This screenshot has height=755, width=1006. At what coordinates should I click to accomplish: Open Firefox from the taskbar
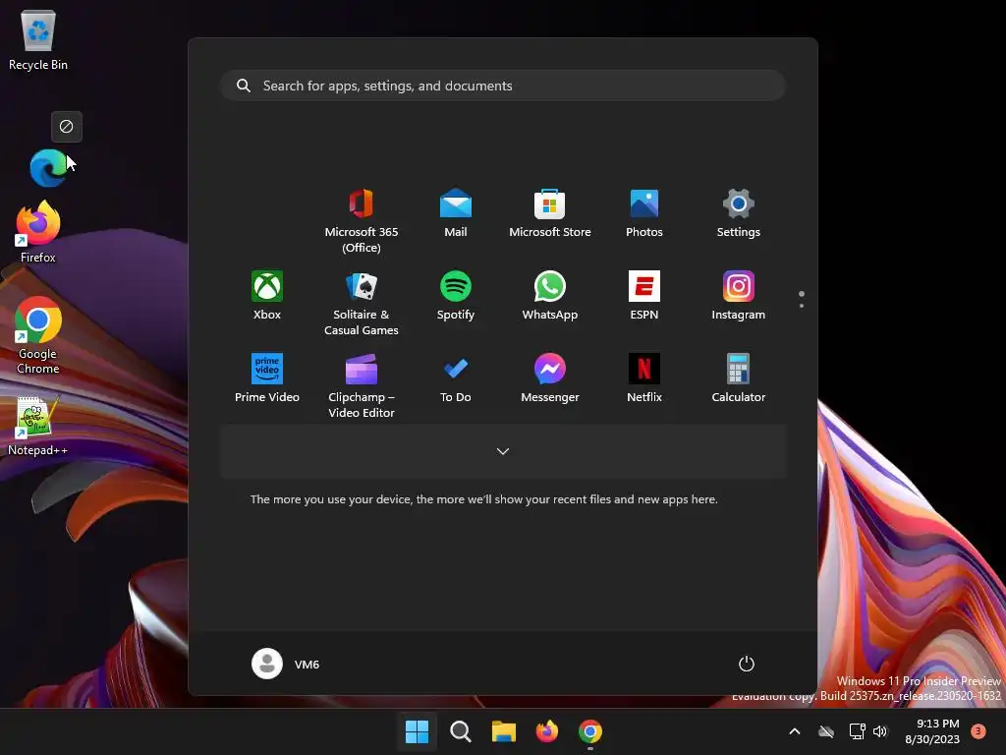pos(547,731)
